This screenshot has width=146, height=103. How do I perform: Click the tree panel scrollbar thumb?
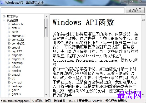coord(46,28)
